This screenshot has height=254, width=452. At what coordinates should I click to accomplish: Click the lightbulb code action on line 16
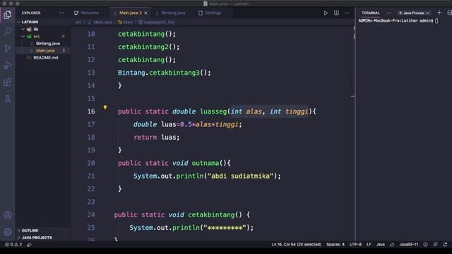coord(105,107)
